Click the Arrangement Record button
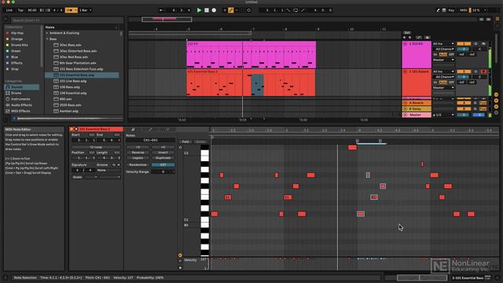 point(214,10)
